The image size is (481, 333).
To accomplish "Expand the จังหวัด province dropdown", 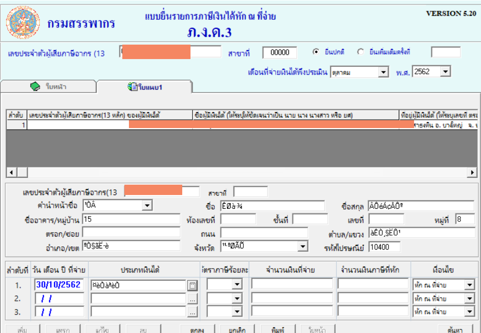I will (303, 246).
